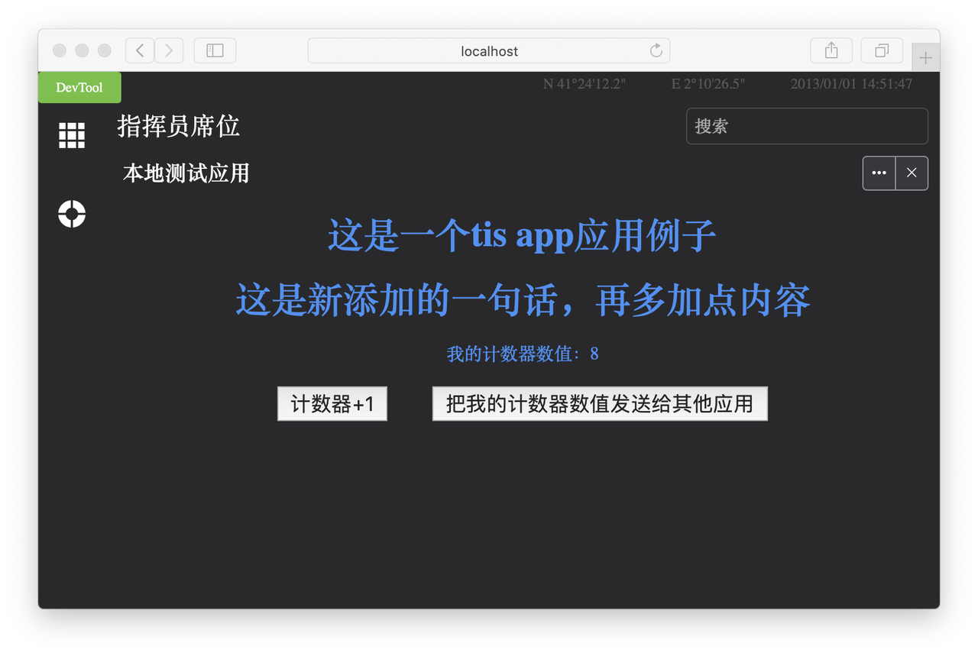Click the 计数器+1 button
The image size is (978, 656).
(332, 404)
